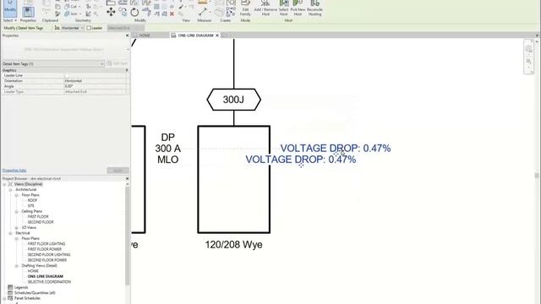Select the Copy tool next to Move

[x=123, y=12]
